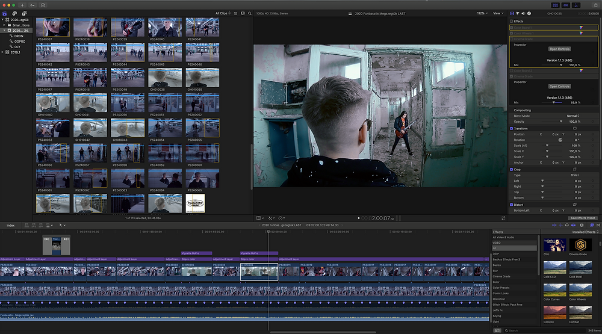The width and height of the screenshot is (602, 334).
Task: Select All Video & Audio effects category
Action: pyautogui.click(x=503, y=237)
